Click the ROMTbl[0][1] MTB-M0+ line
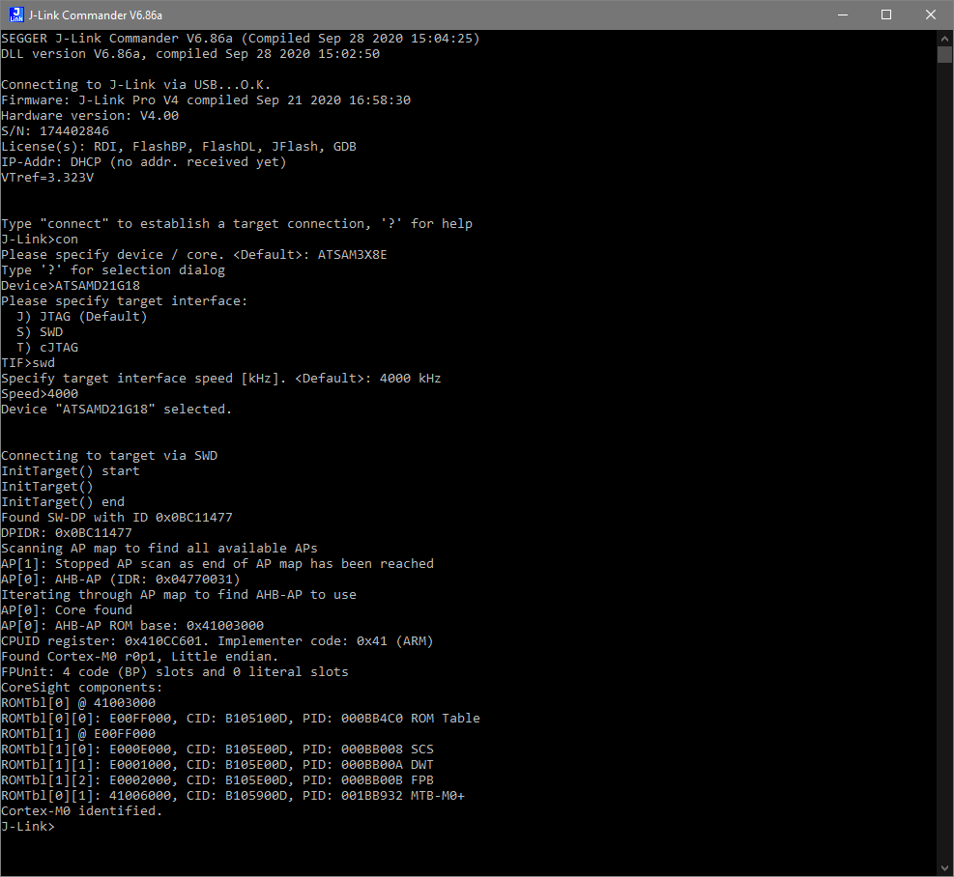This screenshot has width=954, height=877. tap(233, 796)
